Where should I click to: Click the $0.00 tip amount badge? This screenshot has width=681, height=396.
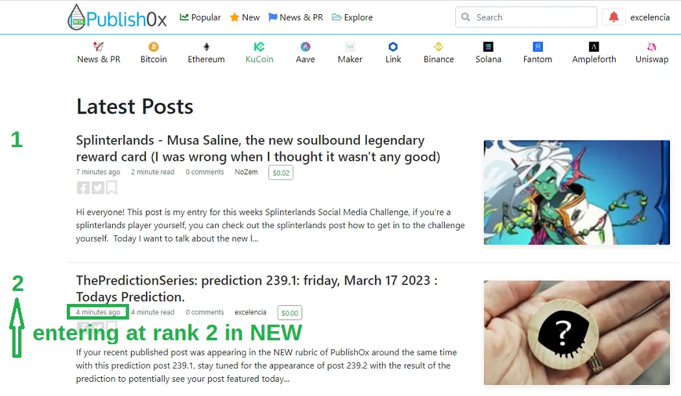[290, 312]
